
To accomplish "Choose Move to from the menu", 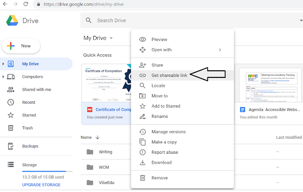I will pyautogui.click(x=182, y=96).
